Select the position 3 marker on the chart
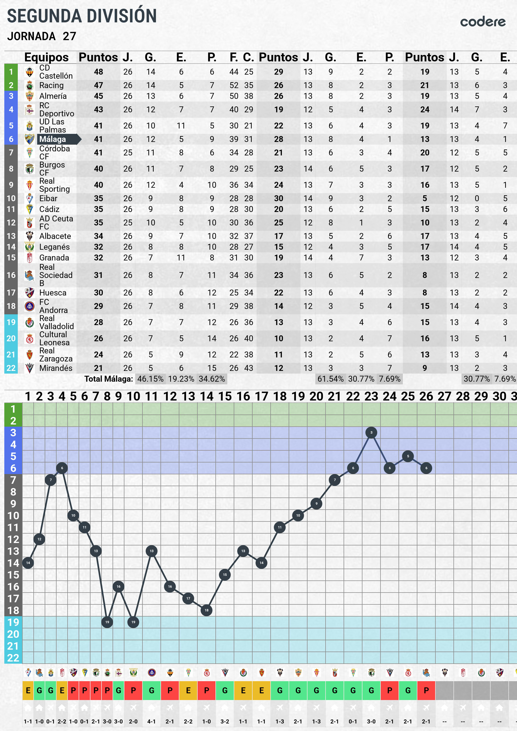 [371, 432]
